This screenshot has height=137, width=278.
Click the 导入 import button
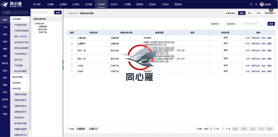pos(250,13)
